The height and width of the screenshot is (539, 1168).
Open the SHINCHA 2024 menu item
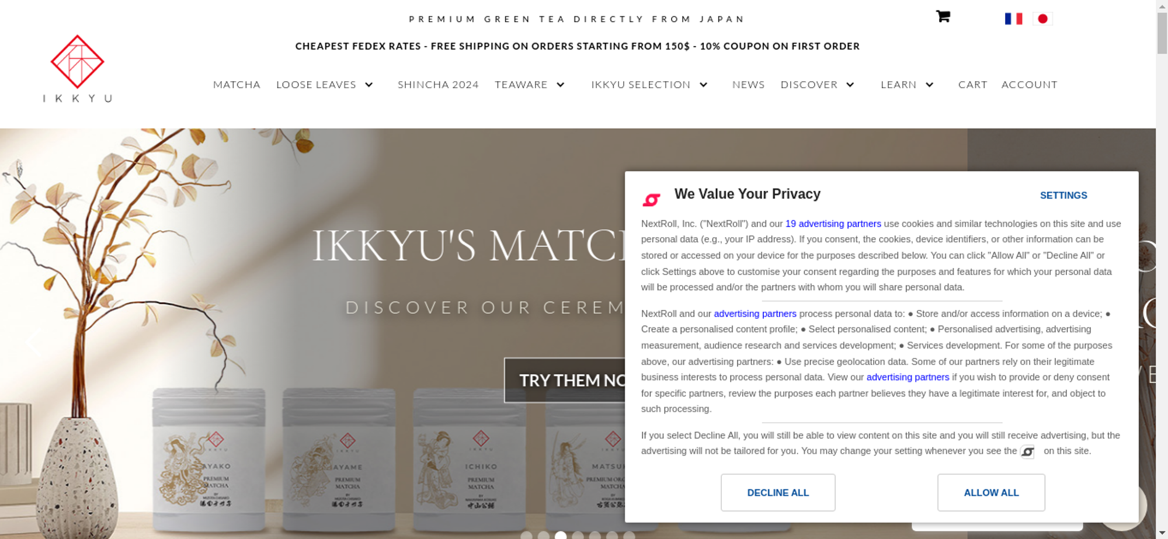(438, 85)
